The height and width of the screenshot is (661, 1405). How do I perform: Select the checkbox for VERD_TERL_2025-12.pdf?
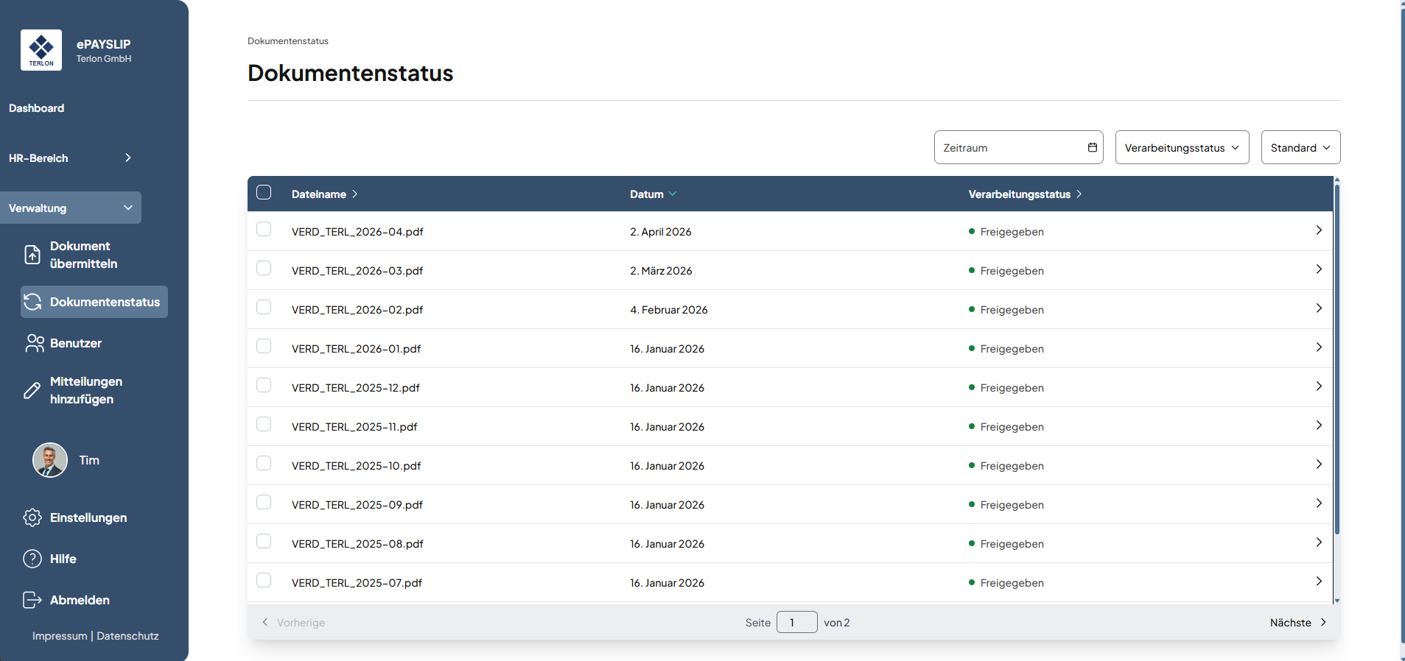[x=264, y=386]
